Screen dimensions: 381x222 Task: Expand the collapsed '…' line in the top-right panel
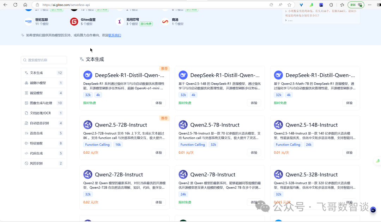pos(289,20)
